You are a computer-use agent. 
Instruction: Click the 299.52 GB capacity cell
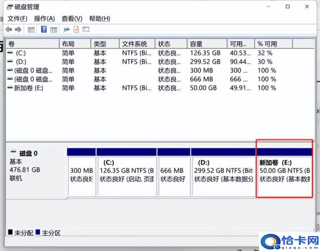(x=205, y=62)
